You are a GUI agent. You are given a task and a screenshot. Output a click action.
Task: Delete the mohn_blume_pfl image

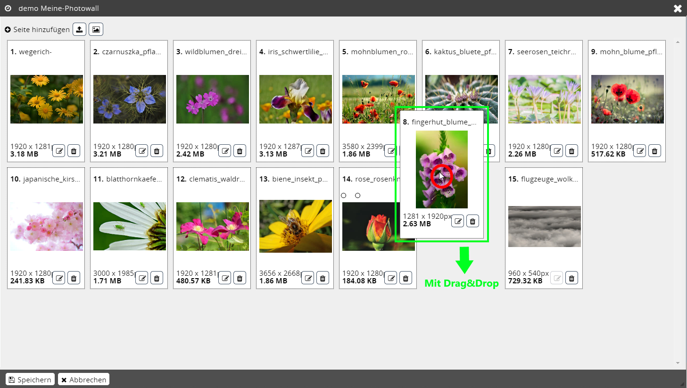click(x=654, y=151)
